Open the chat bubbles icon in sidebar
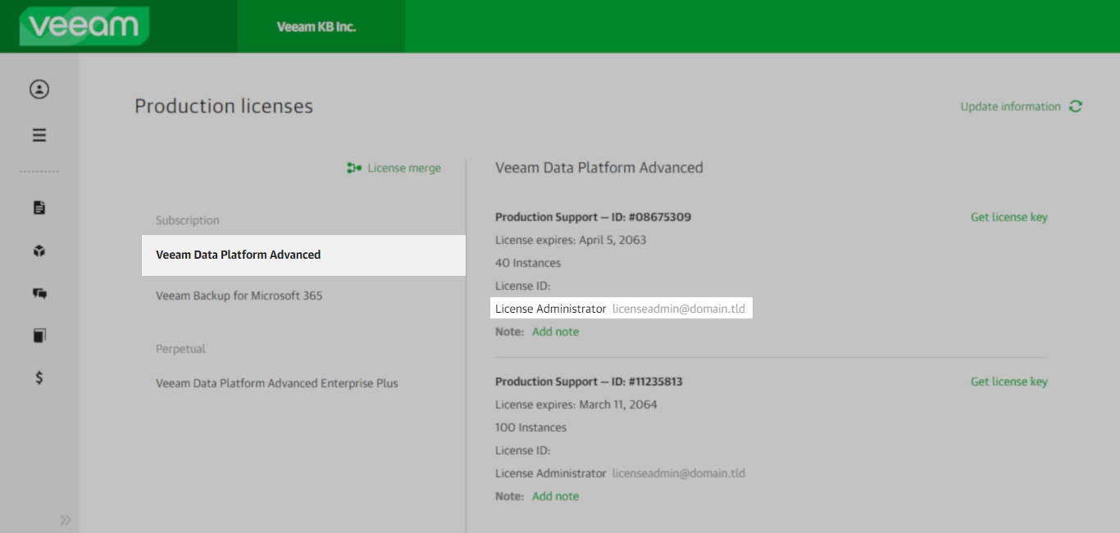 [x=39, y=293]
